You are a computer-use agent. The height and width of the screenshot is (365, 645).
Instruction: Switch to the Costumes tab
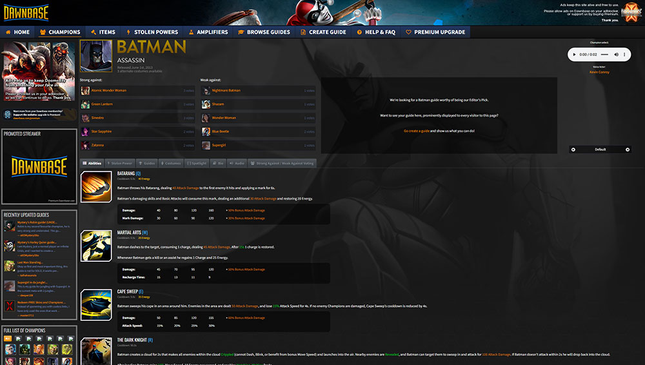pos(171,163)
